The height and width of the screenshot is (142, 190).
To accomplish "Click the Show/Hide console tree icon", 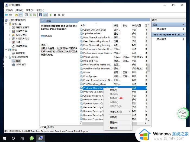I will click(x=21, y=15).
